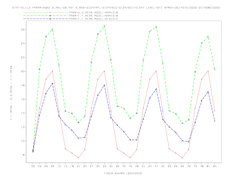Click y-axis tick label 12

(x=23, y=127)
